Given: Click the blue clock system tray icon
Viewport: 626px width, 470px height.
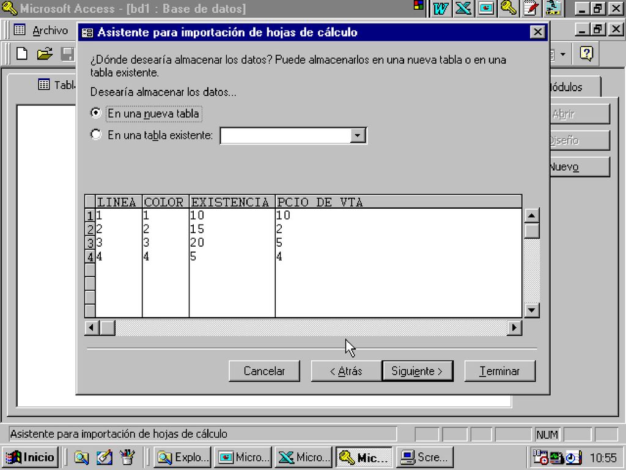Looking at the screenshot, I should [x=573, y=458].
